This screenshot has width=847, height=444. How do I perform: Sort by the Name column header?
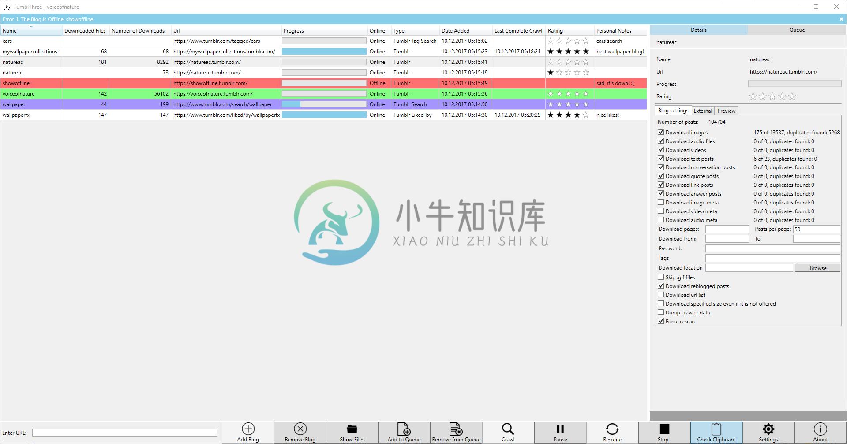[31, 30]
